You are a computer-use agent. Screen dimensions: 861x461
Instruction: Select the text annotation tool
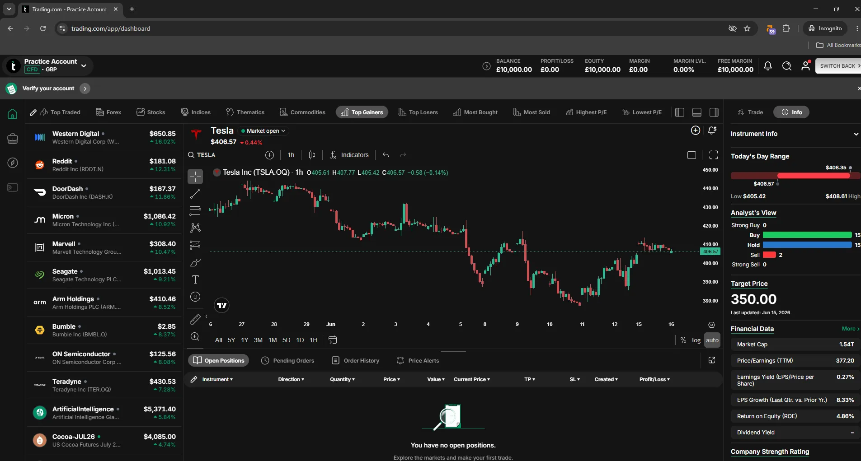pyautogui.click(x=195, y=279)
